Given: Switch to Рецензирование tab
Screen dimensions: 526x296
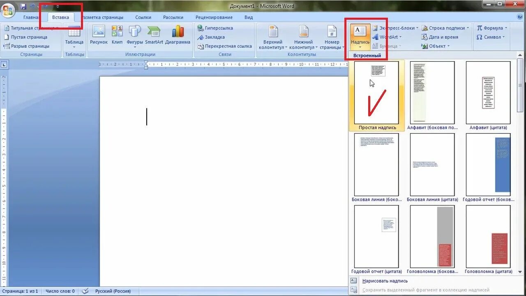Looking at the screenshot, I should [x=214, y=17].
